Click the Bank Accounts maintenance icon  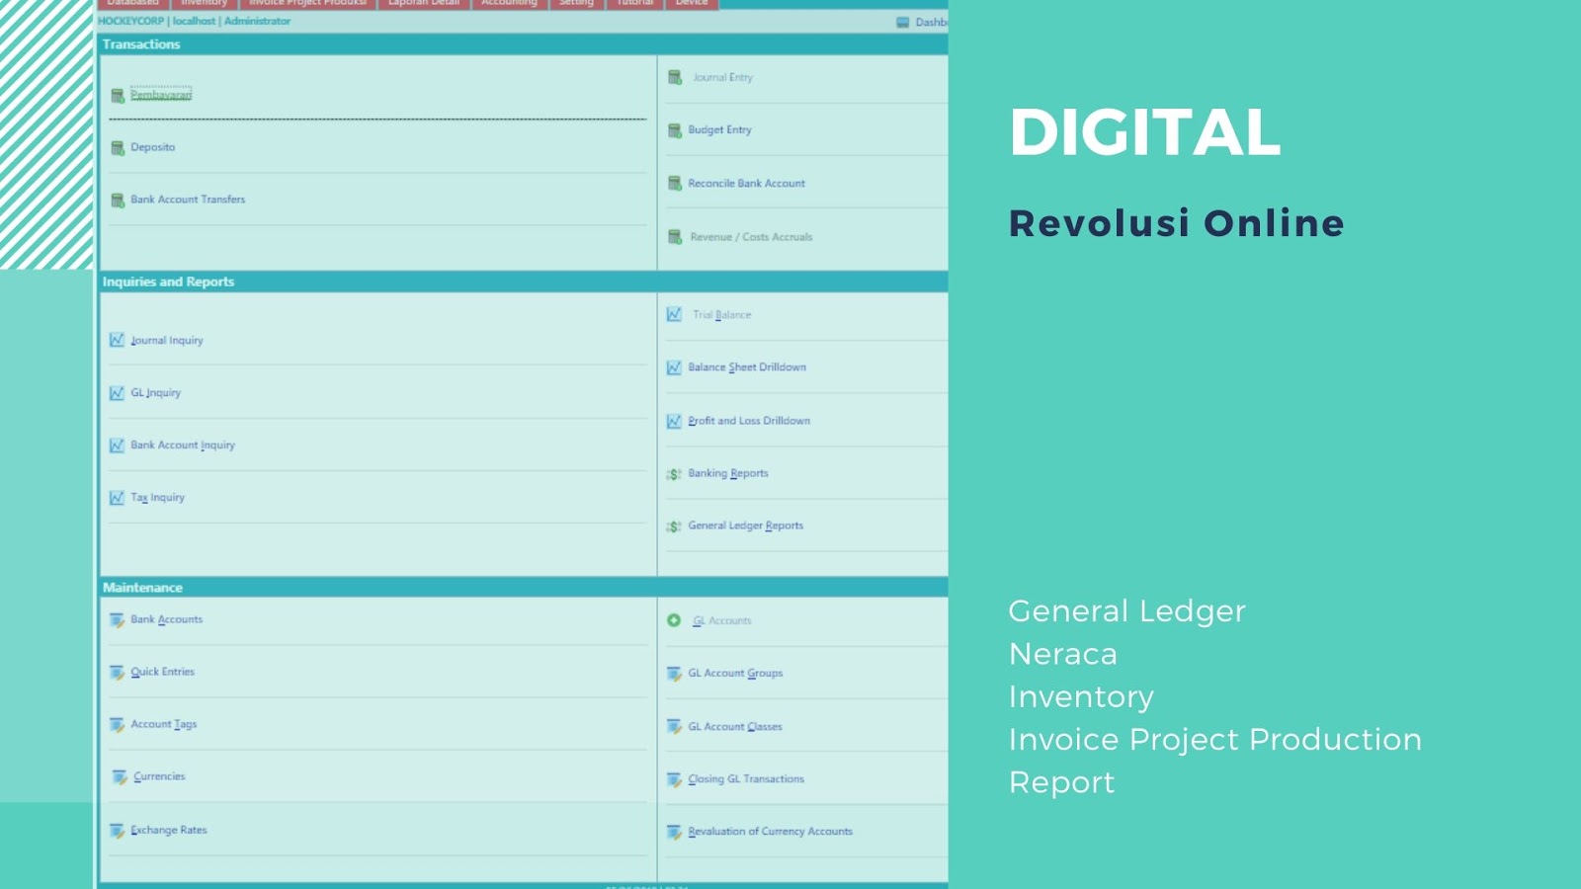pyautogui.click(x=118, y=620)
